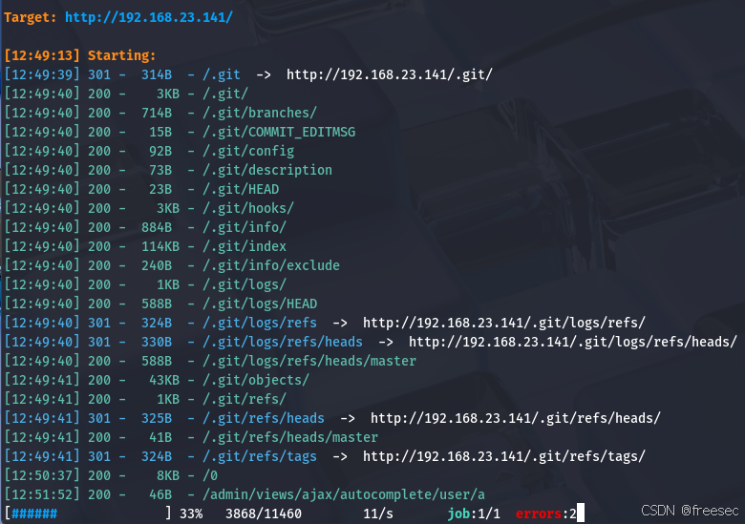This screenshot has width=745, height=524.
Task: Select the 240B size value
Action: (157, 265)
